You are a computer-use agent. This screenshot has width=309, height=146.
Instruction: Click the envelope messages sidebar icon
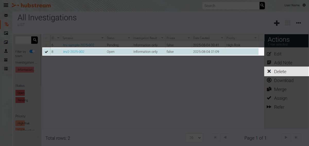pos(6,15)
